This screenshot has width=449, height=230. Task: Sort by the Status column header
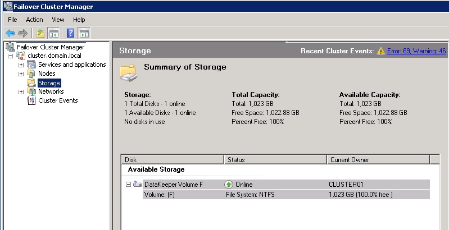point(275,160)
